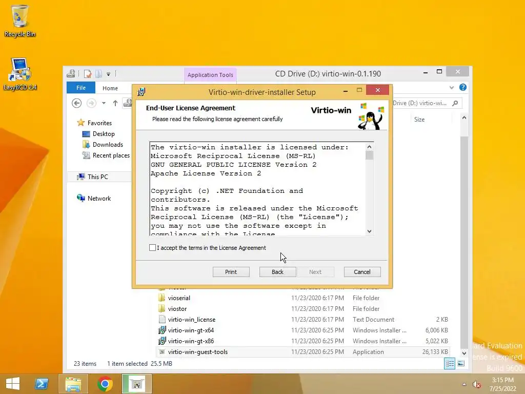Click the virtio-win-guest-tools file icon
The width and height of the screenshot is (525, 394).
[x=162, y=352]
